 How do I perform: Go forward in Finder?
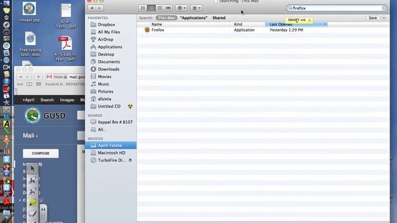click(99, 8)
